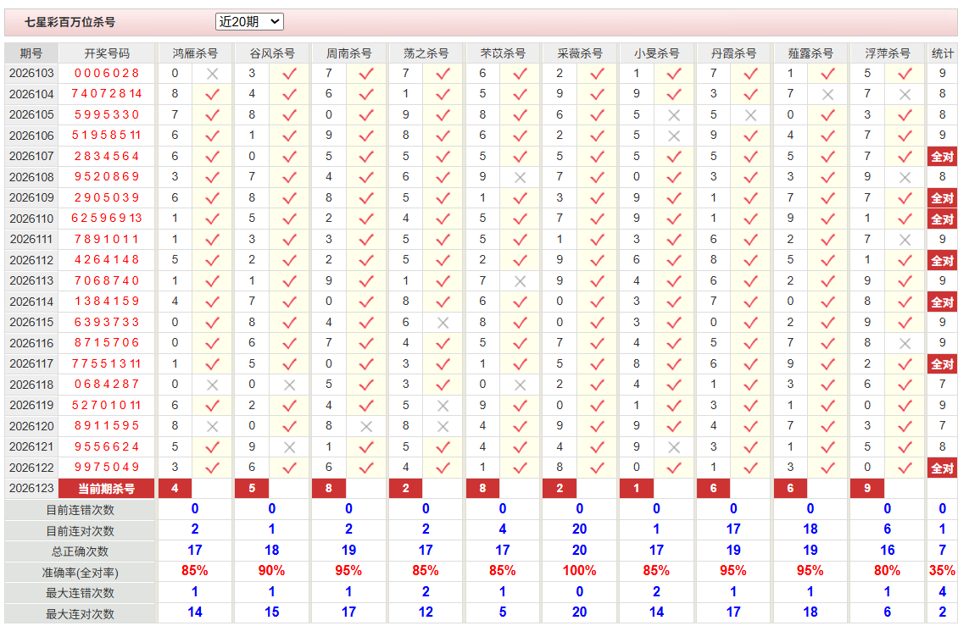Click the current kill number 9 under 浮萍杀号
The height and width of the screenshot is (637, 969).
(x=867, y=489)
